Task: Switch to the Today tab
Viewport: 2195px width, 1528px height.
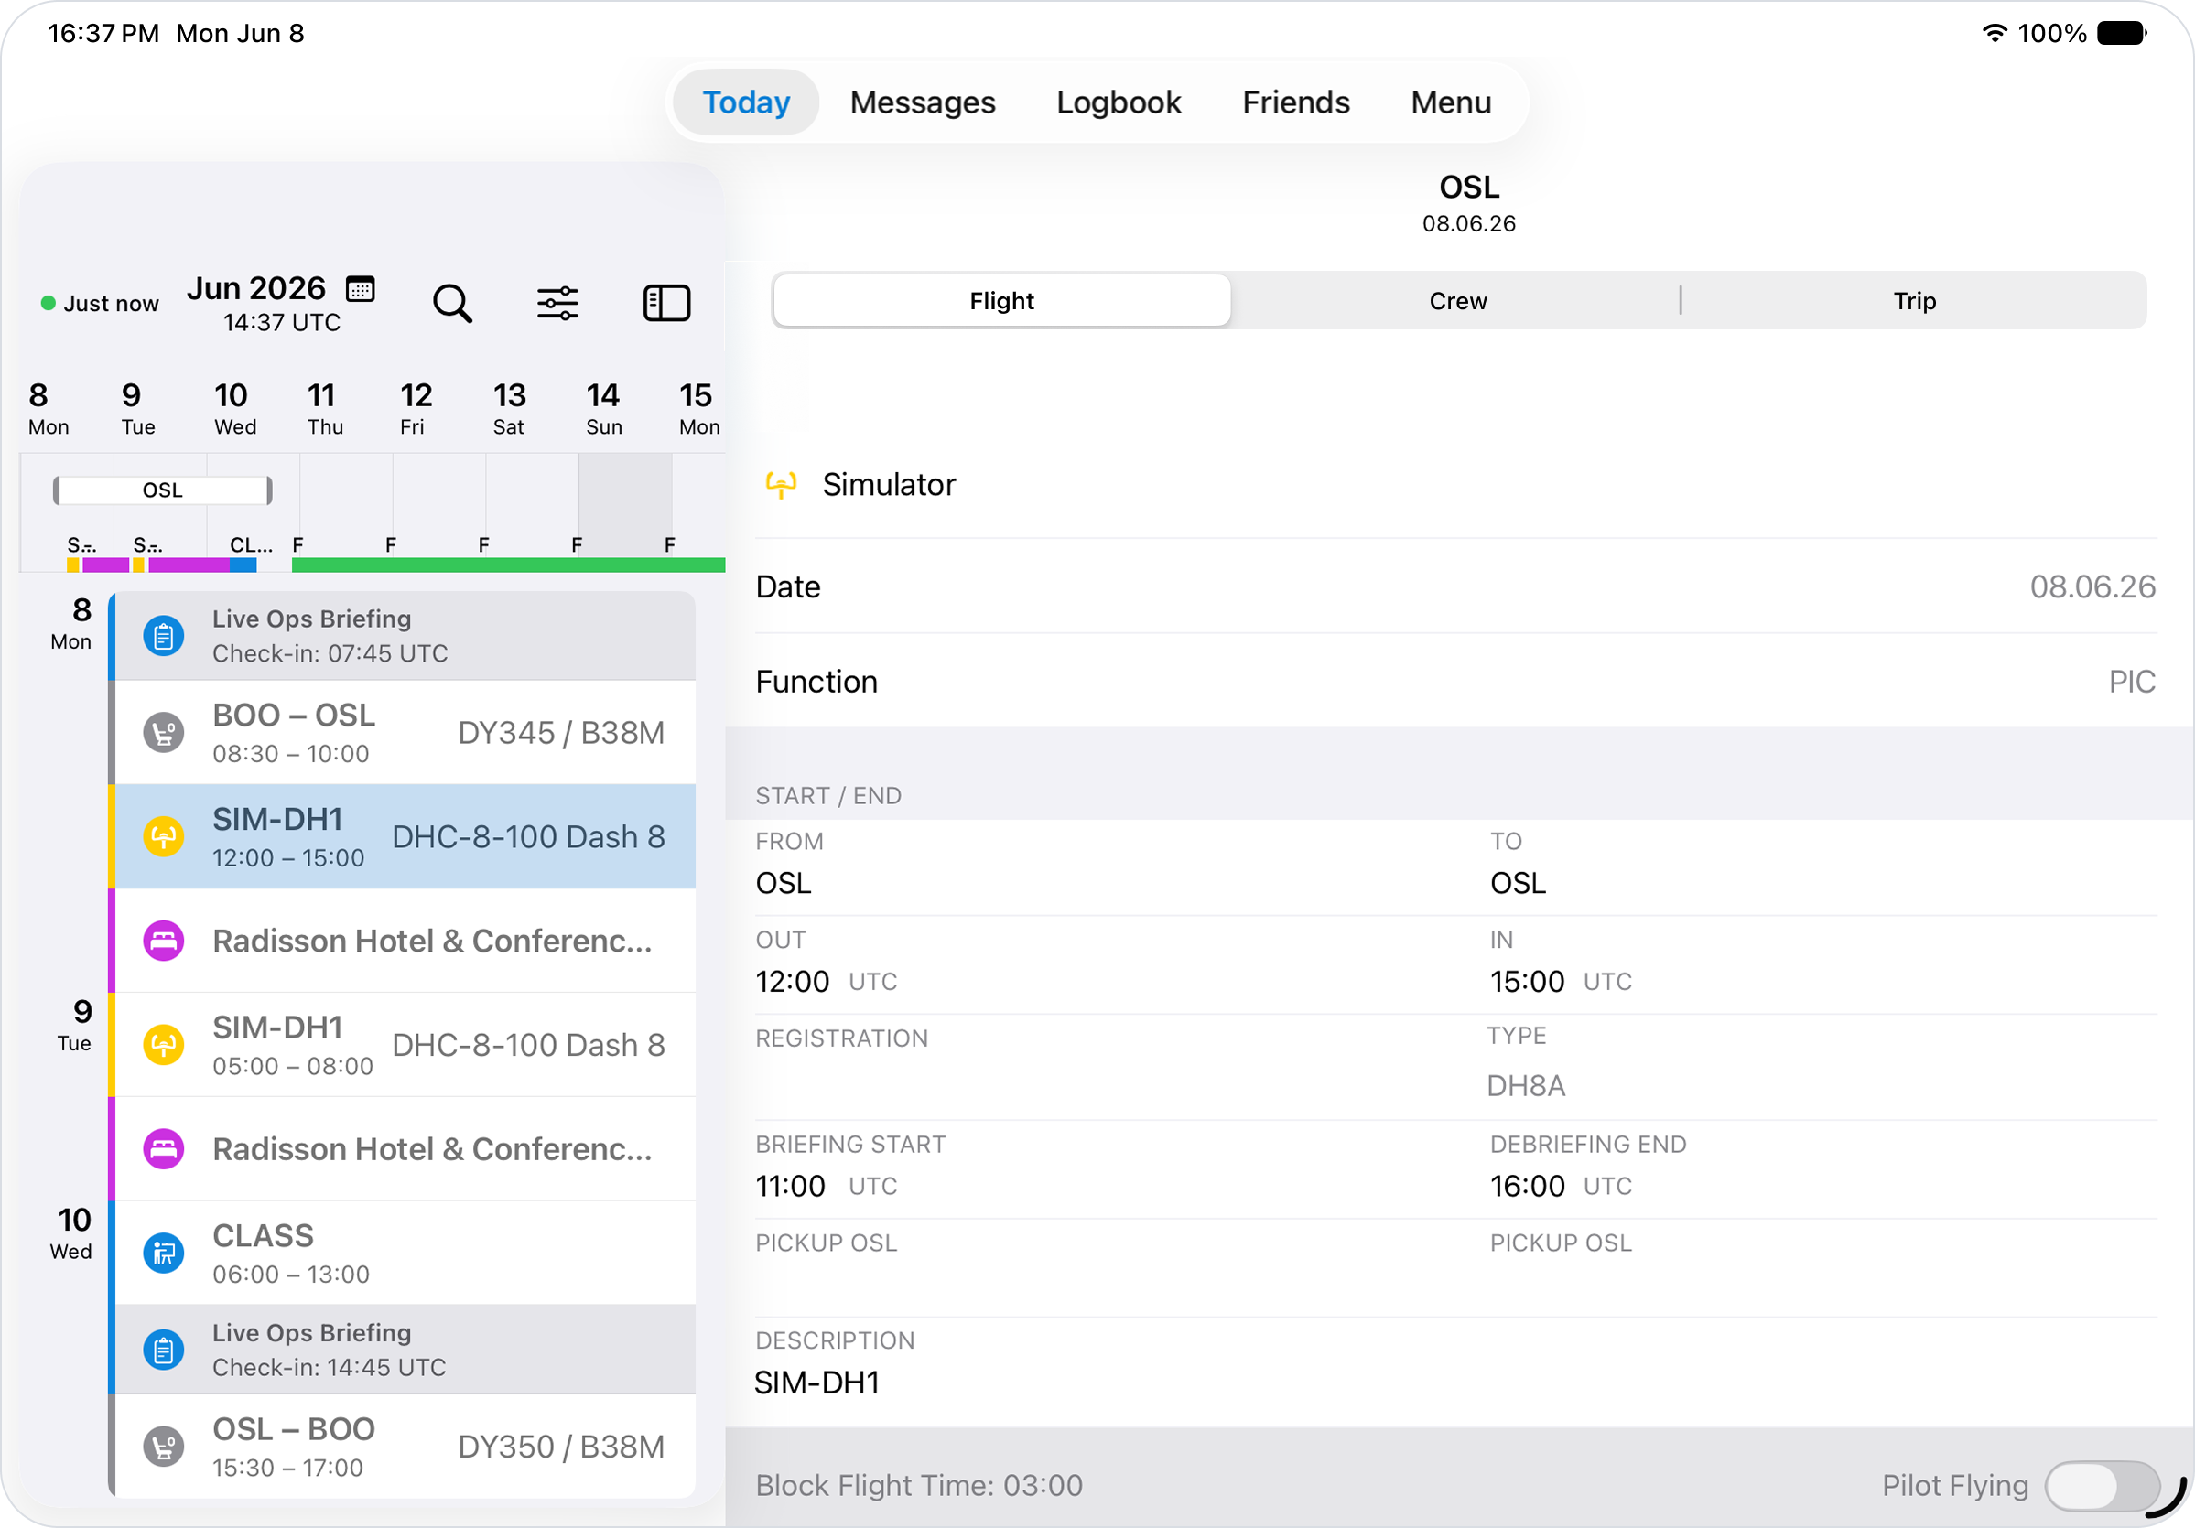Action: click(x=746, y=102)
